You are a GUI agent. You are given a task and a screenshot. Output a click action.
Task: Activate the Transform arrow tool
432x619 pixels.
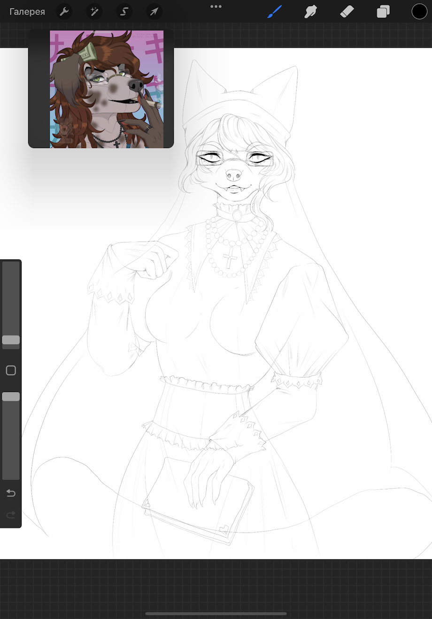point(154,11)
